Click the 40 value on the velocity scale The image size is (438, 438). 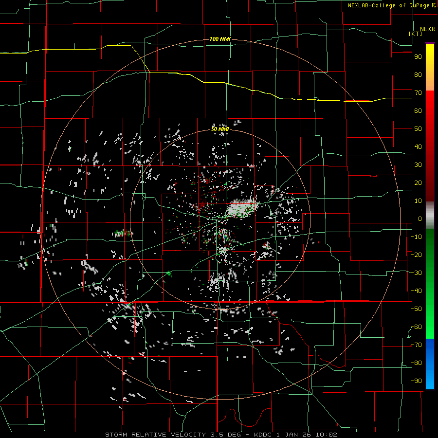pos(418,147)
